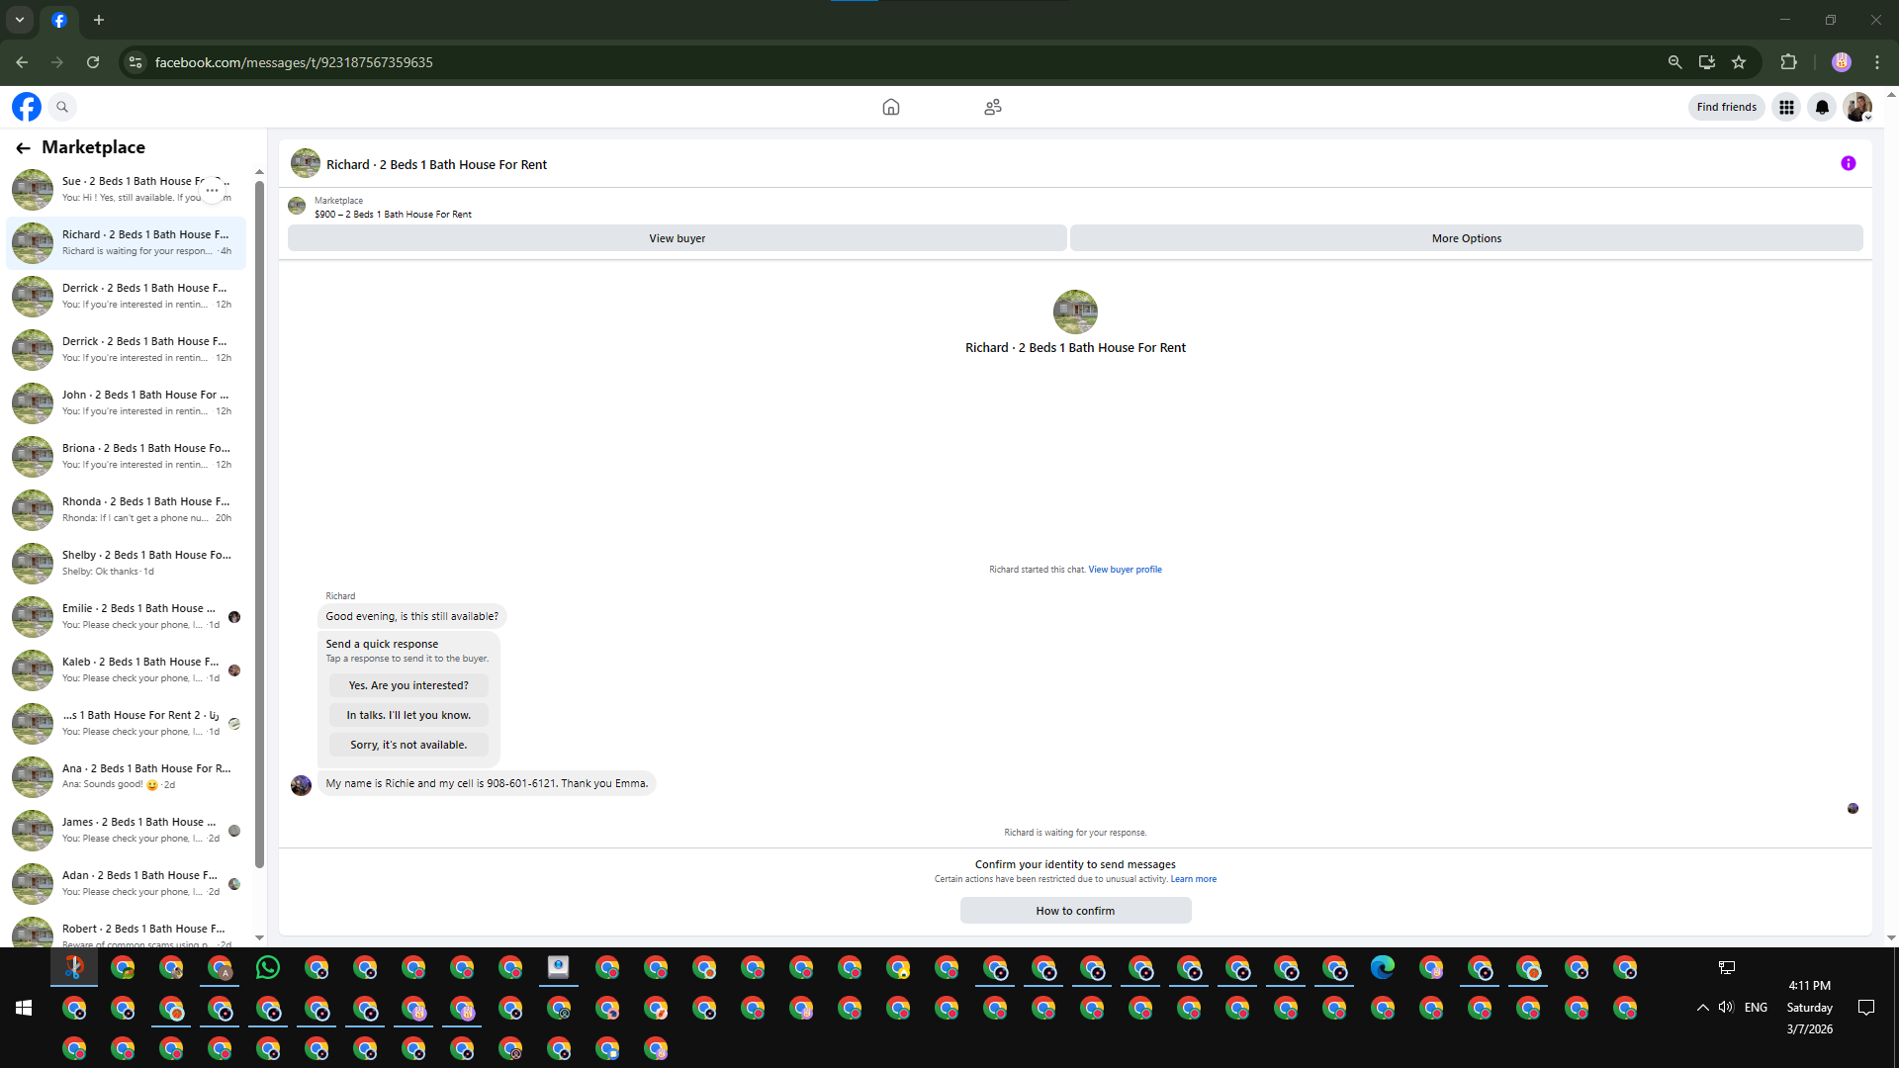Image resolution: width=1899 pixels, height=1068 pixels.
Task: Select Richard's conversation in the sidebar
Action: [127, 243]
